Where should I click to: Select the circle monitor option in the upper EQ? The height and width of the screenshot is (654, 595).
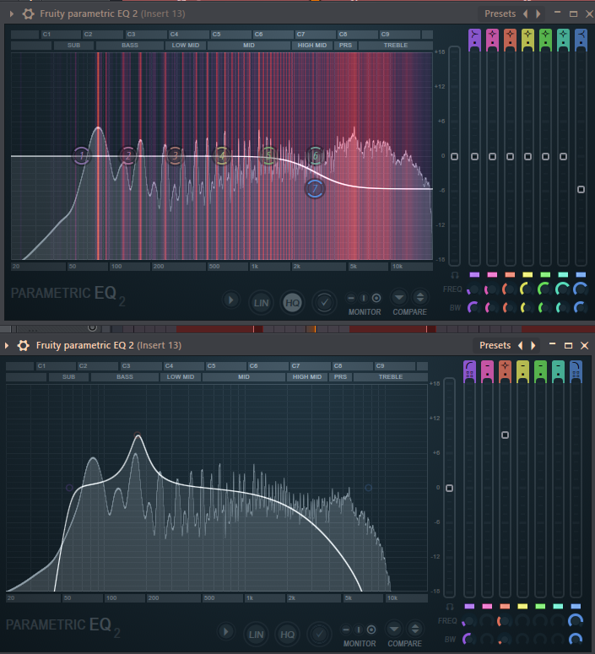[x=376, y=298]
